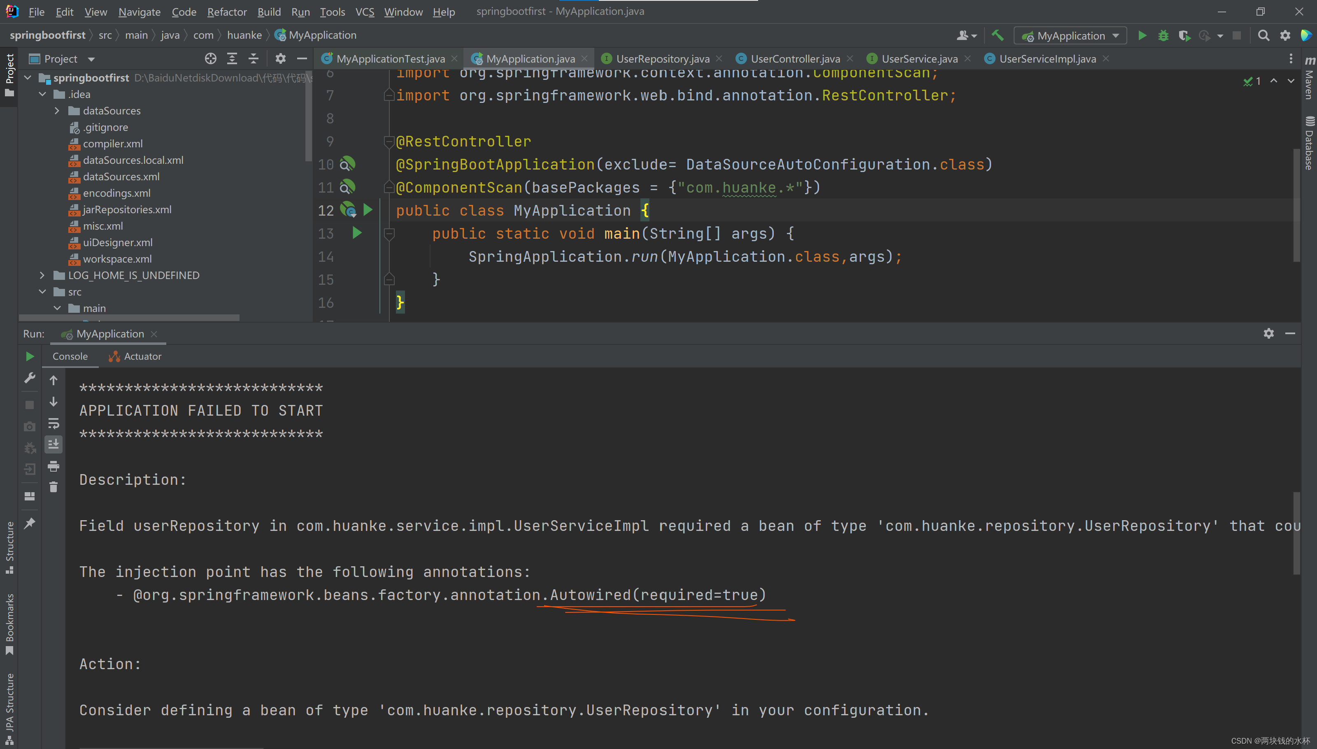Toggle pin tab in Run panel
The width and height of the screenshot is (1317, 749).
tap(30, 523)
